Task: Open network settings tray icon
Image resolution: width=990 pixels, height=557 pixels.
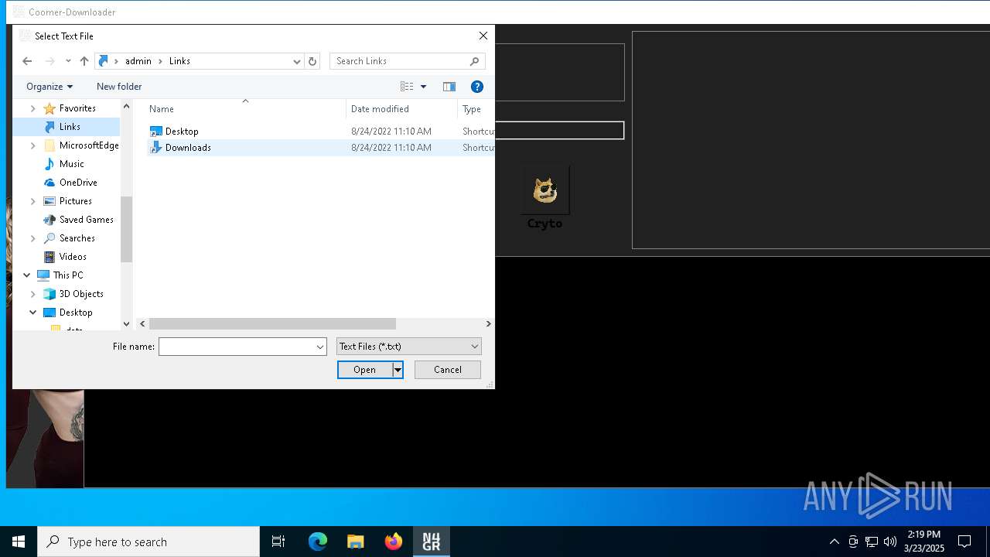Action: [x=872, y=542]
